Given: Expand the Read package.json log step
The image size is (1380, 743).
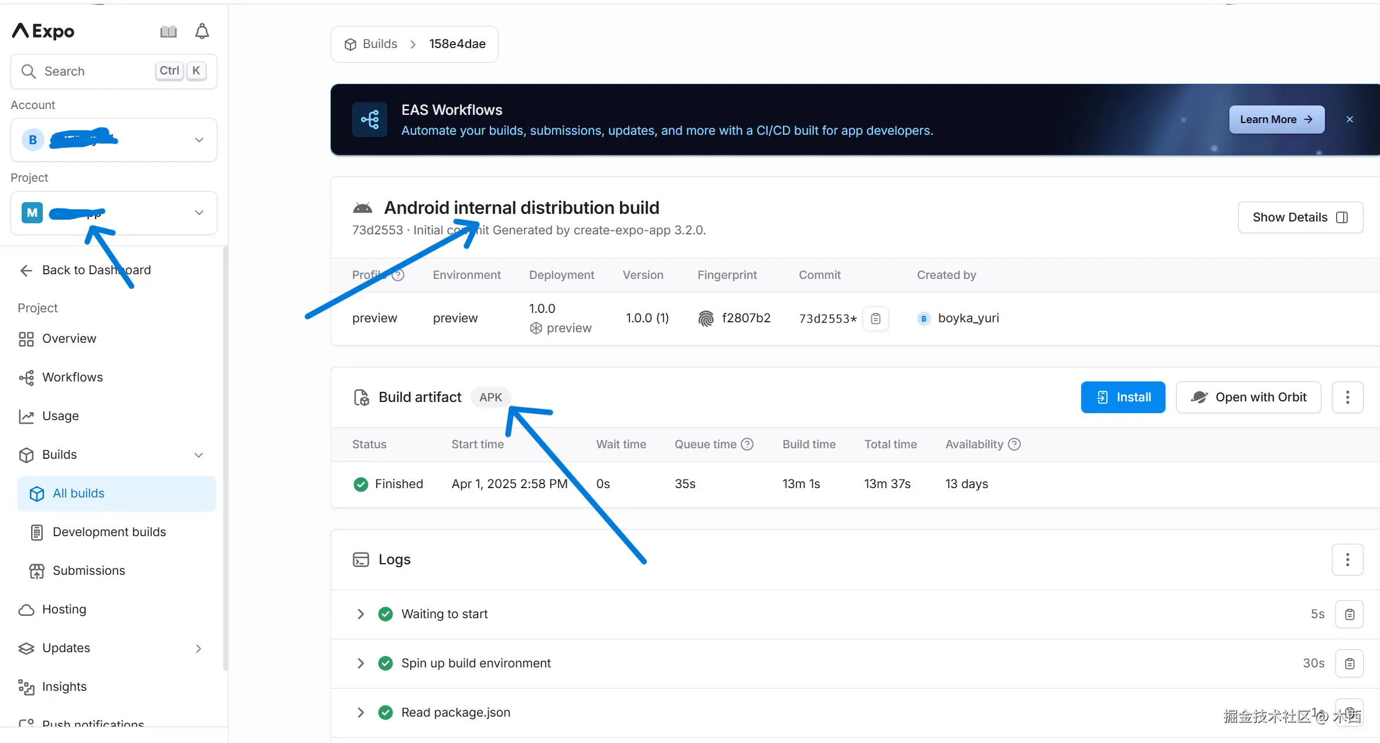Looking at the screenshot, I should point(360,713).
